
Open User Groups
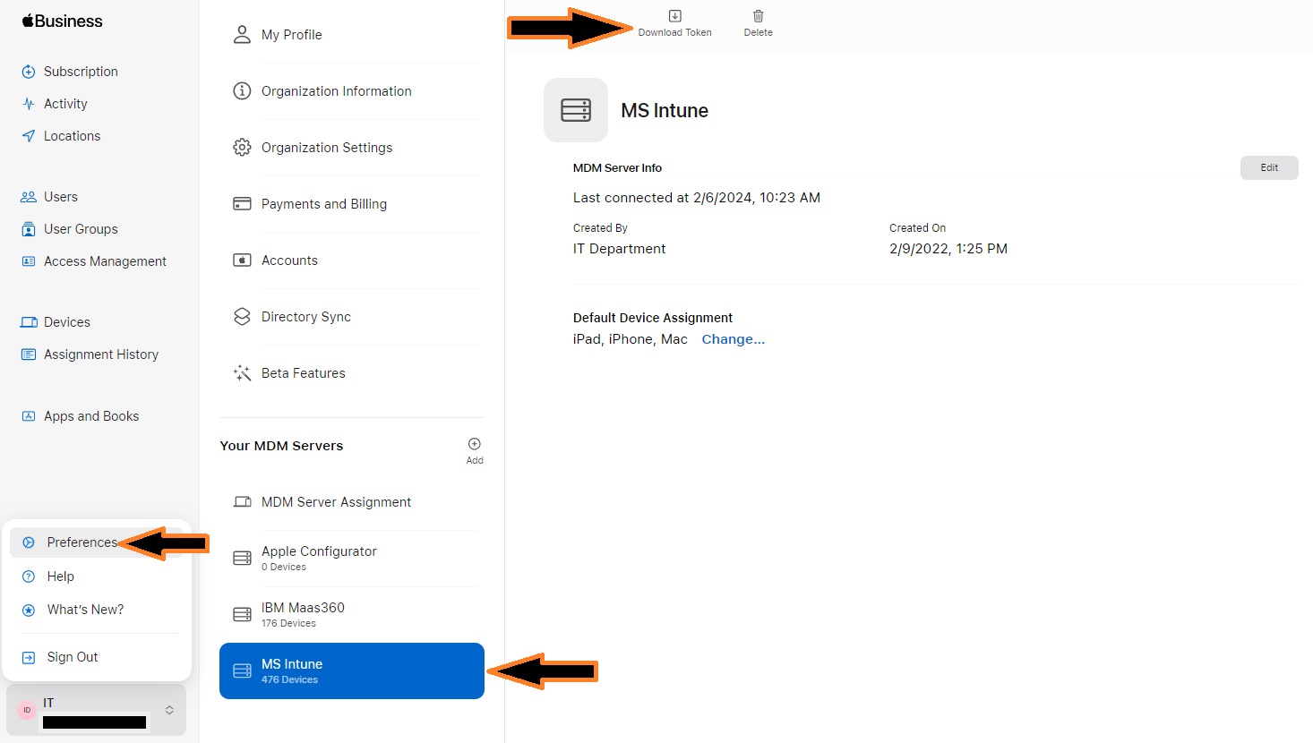[80, 228]
